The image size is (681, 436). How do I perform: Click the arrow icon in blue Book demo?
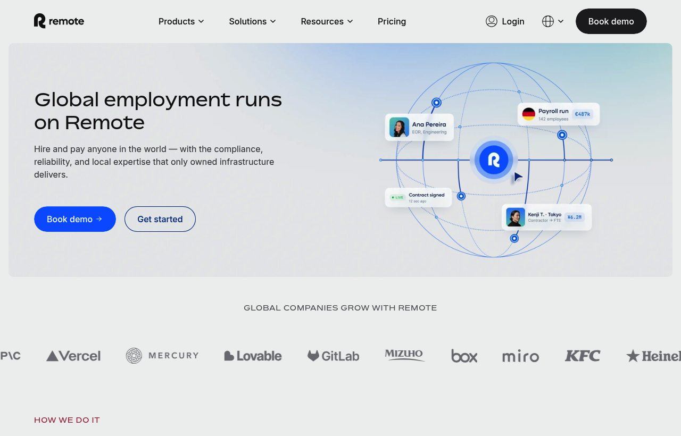[99, 219]
